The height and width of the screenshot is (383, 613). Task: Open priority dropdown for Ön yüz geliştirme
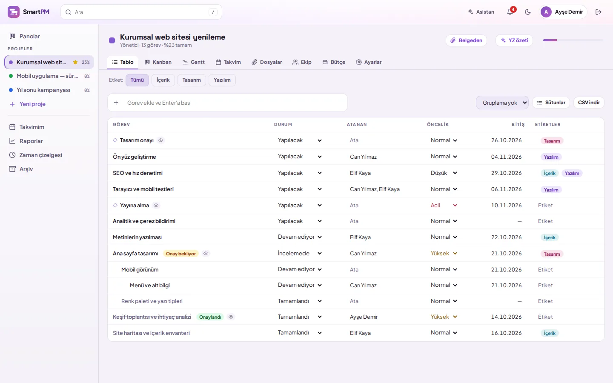click(444, 157)
